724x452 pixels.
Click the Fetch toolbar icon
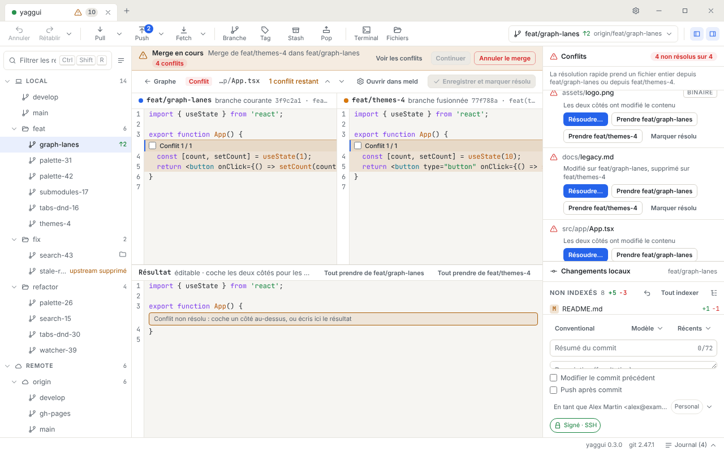tap(184, 33)
